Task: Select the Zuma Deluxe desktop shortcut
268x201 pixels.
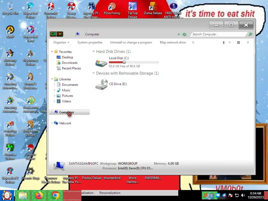Action: pyautogui.click(x=153, y=9)
